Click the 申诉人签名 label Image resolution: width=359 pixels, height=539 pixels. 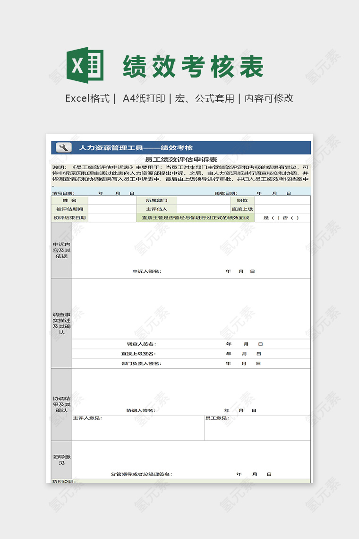tap(147, 271)
